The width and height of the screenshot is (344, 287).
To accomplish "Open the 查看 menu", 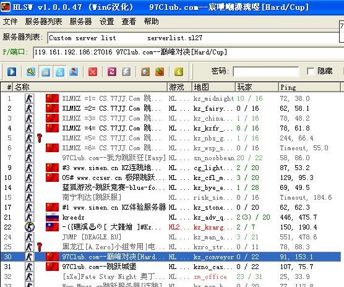I will 129,22.
